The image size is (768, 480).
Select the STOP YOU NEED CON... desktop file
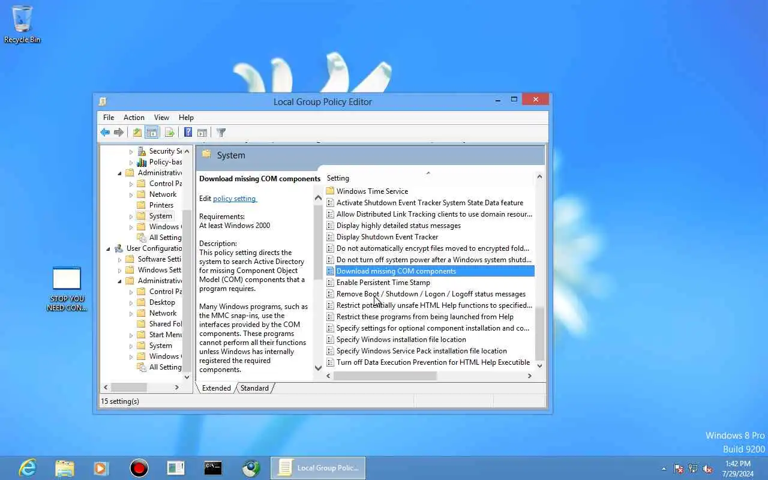click(x=67, y=289)
